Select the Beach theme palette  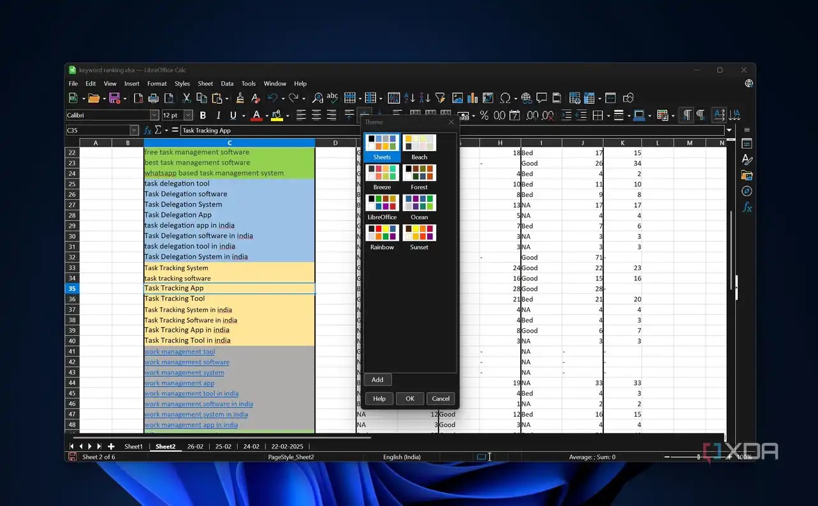click(420, 147)
